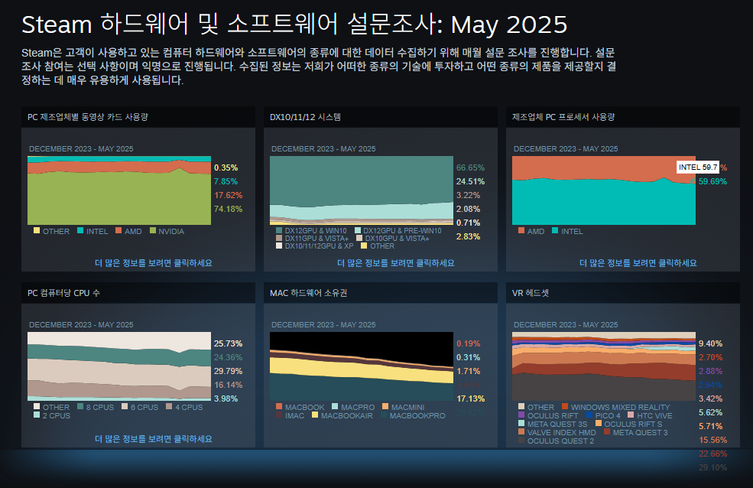Click the META QUEST 3S legend swatch
The image size is (753, 488).
click(521, 423)
